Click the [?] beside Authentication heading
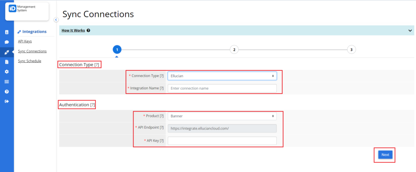Screen dimensions: 416x172 pyautogui.click(x=93, y=105)
